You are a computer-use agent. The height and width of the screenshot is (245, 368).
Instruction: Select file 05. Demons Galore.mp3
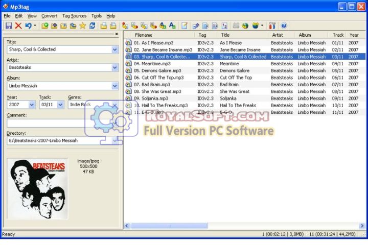(157, 70)
